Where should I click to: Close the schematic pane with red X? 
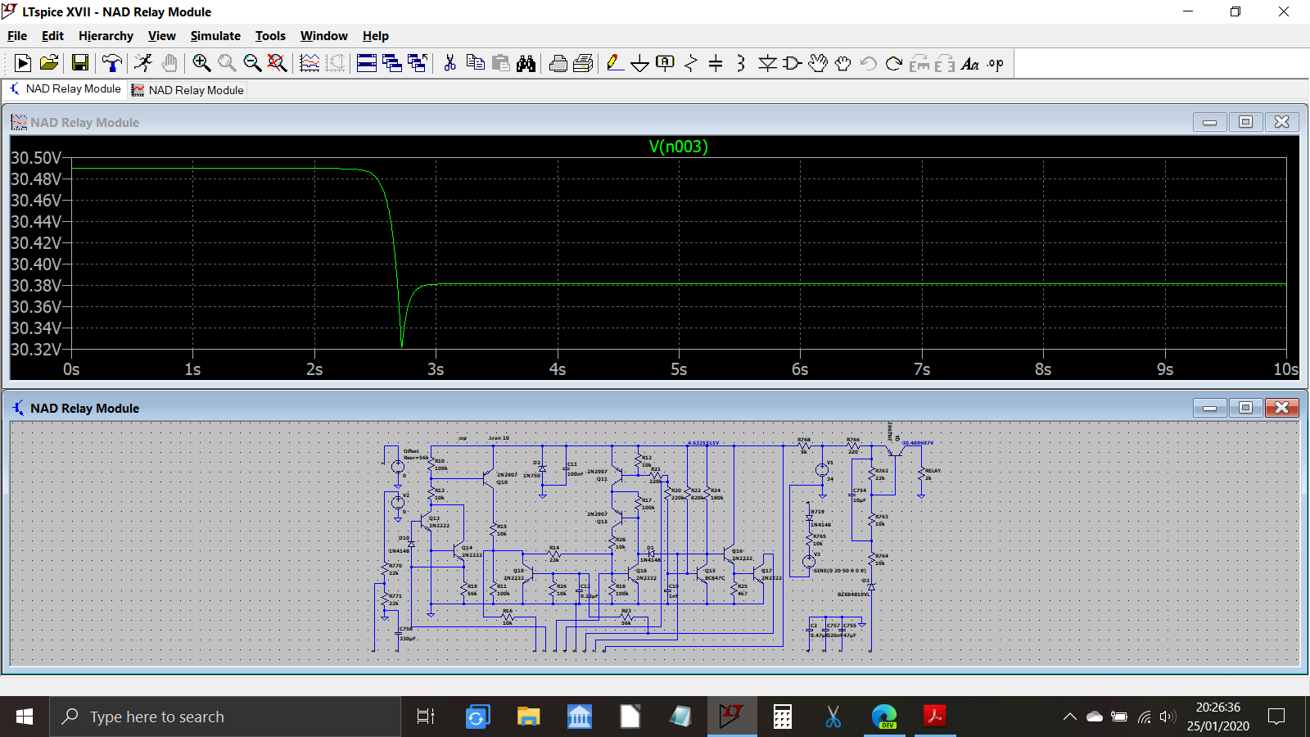[1282, 408]
